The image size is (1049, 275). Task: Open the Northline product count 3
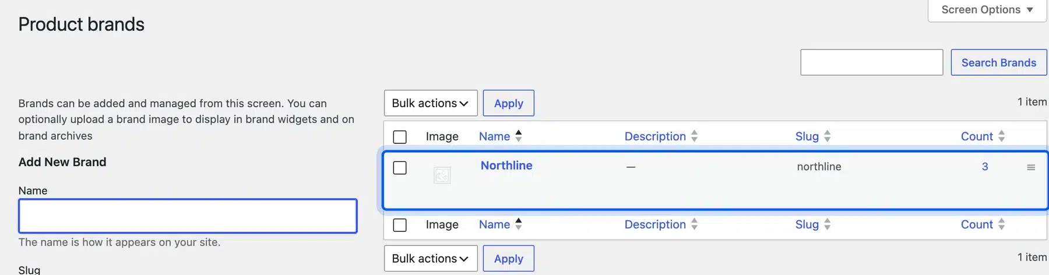[985, 167]
